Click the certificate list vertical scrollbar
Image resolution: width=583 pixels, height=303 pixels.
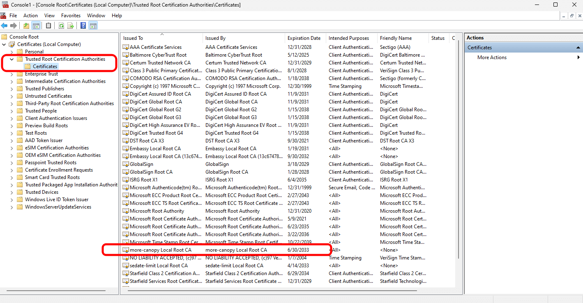click(x=459, y=164)
